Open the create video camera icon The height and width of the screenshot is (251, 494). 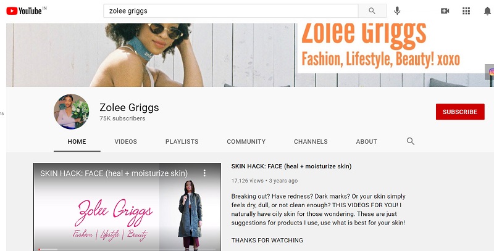coord(445,11)
